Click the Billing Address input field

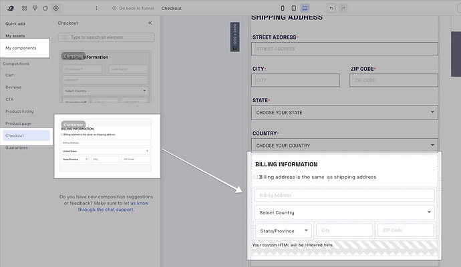pyautogui.click(x=345, y=196)
